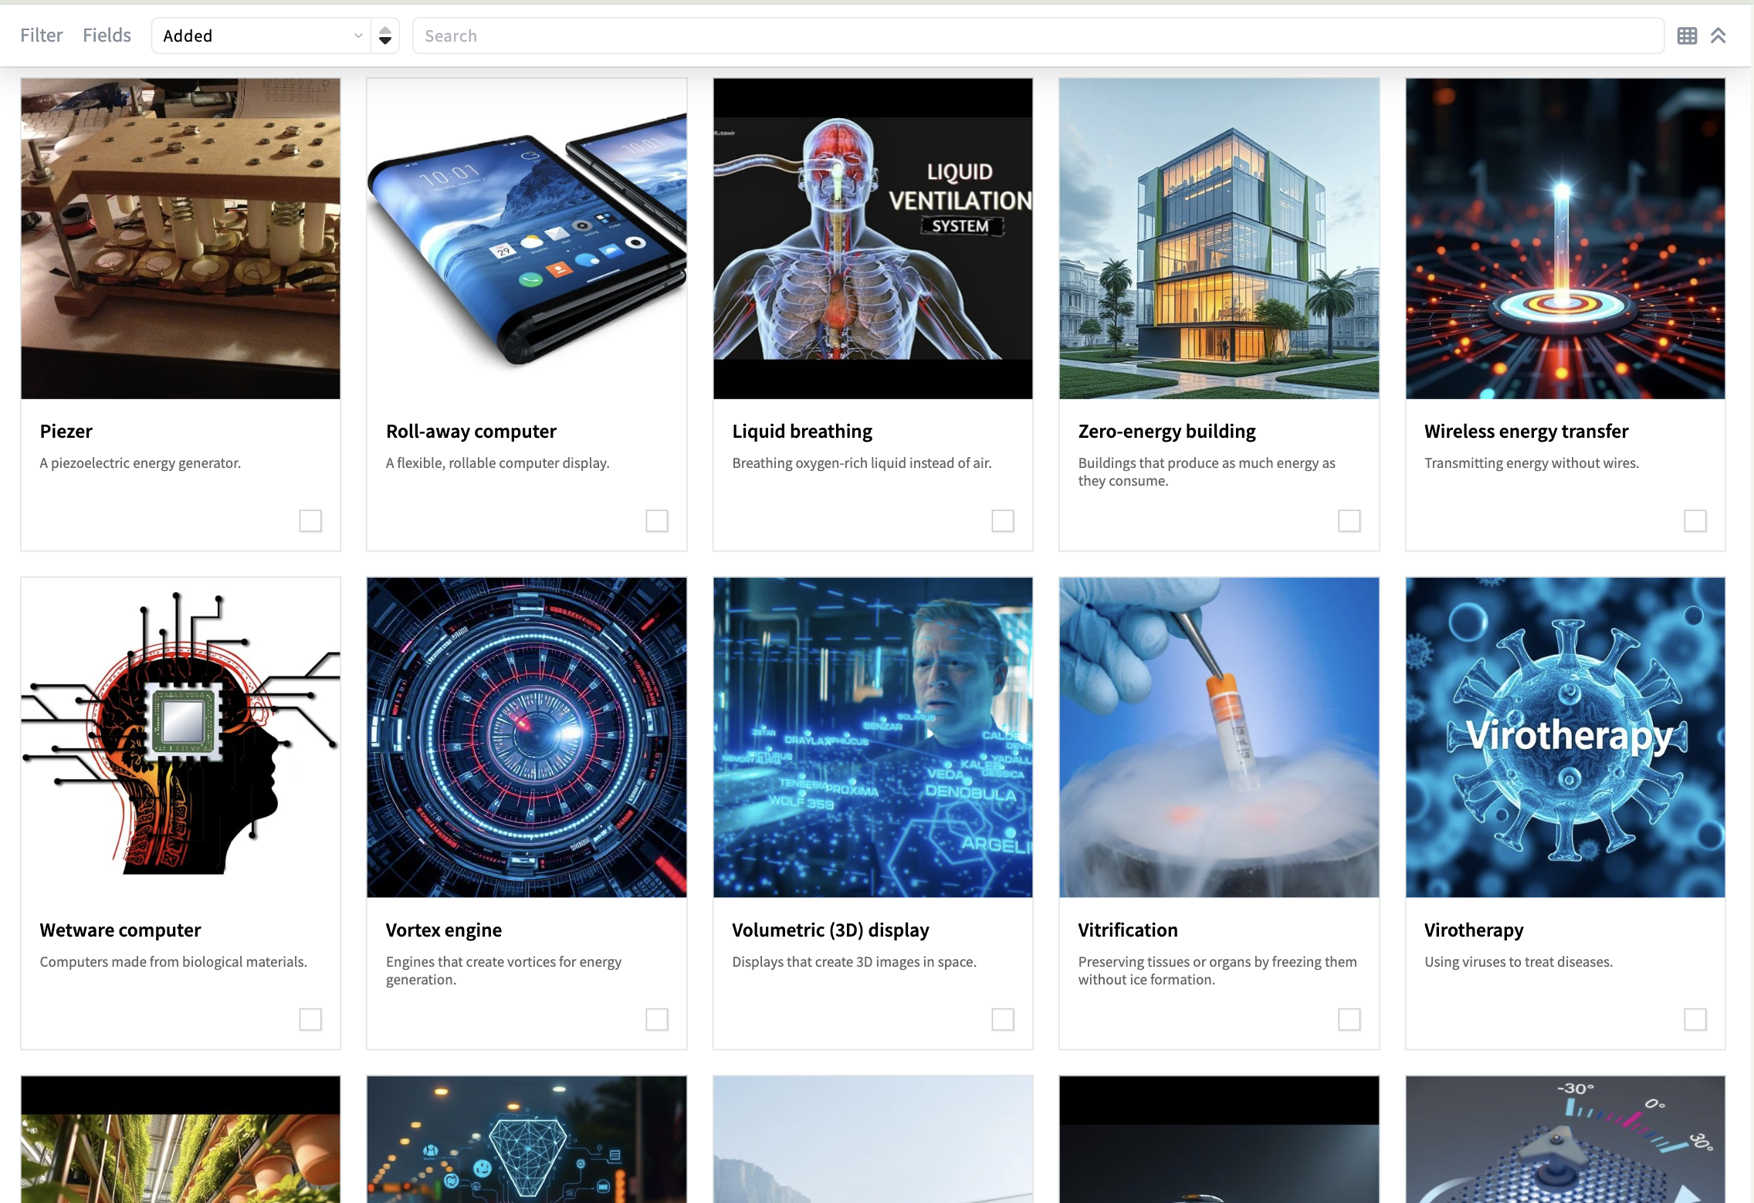This screenshot has width=1754, height=1203.
Task: Click the Vitrification title
Action: coord(1128,930)
